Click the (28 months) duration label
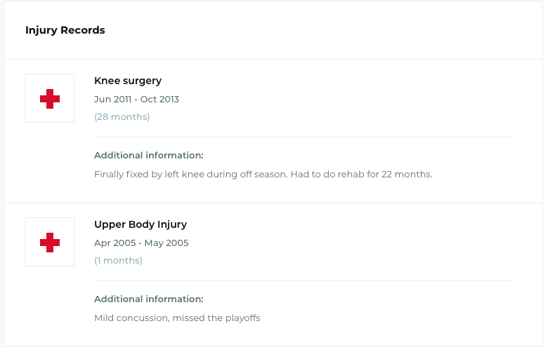The height and width of the screenshot is (347, 543). click(x=122, y=117)
